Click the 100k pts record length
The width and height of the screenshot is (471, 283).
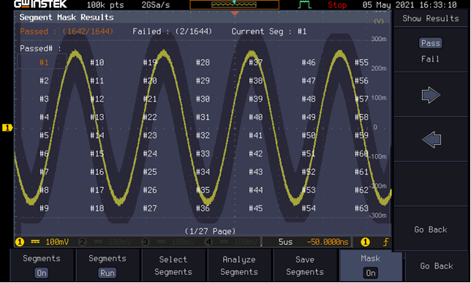click(x=105, y=5)
